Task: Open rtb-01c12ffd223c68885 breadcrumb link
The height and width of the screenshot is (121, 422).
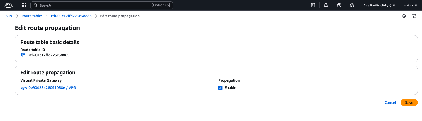Action: tap(71, 16)
